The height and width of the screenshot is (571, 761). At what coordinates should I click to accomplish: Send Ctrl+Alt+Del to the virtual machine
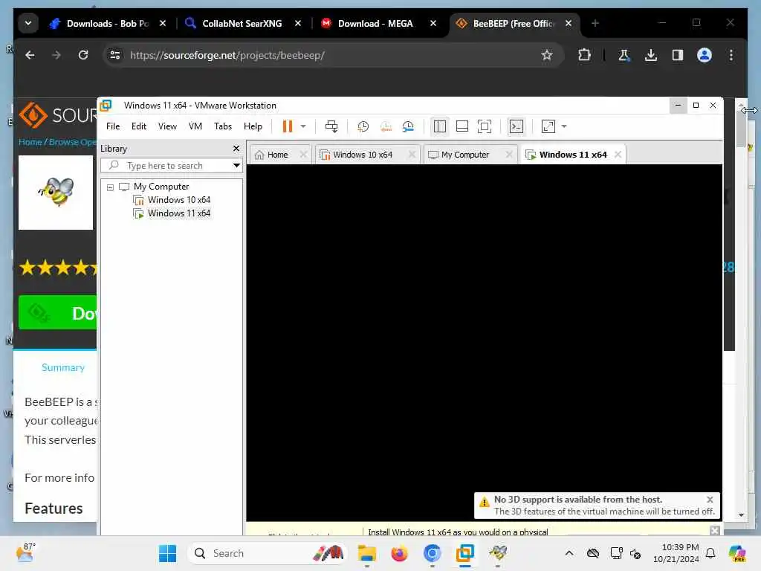331,126
